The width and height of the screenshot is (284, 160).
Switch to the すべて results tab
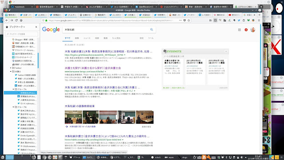[x=67, y=38]
